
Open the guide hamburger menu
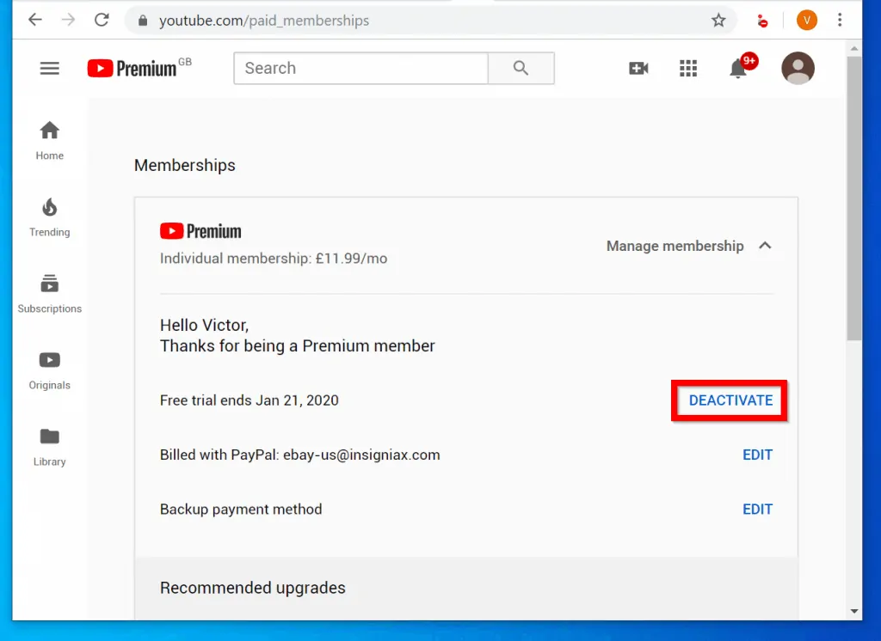pos(49,68)
